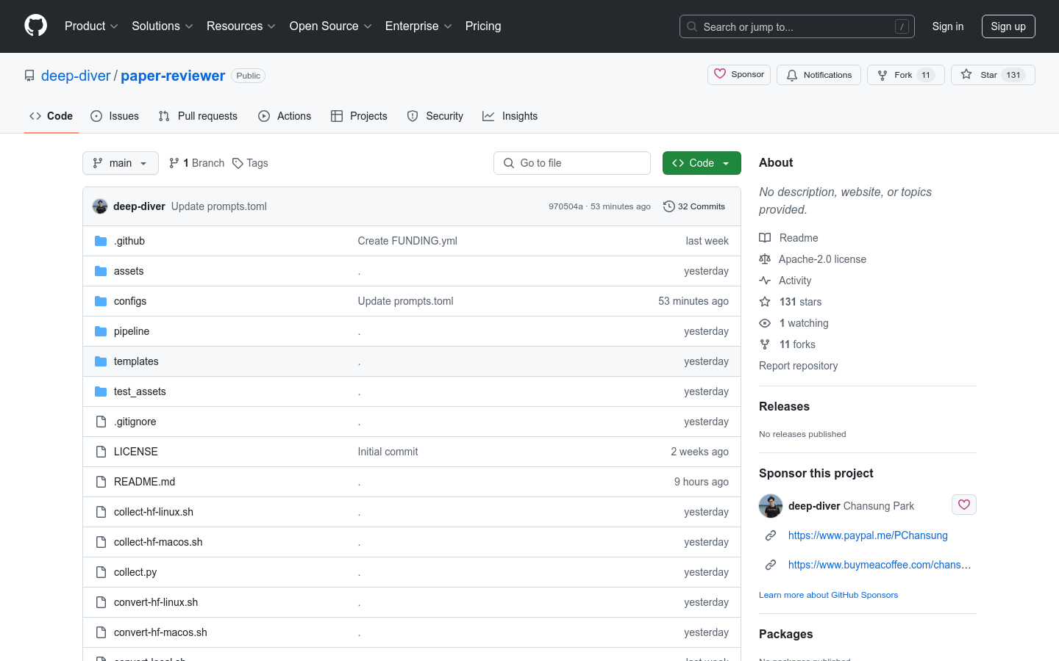View repository Tags
Screen dimensions: 1059x661
coord(250,163)
